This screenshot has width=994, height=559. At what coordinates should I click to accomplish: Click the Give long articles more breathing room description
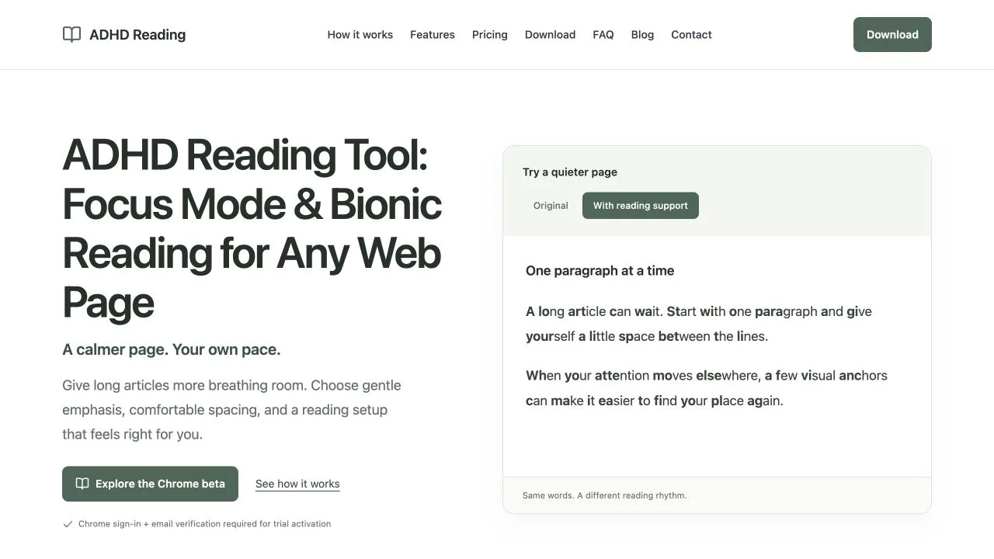click(x=232, y=410)
